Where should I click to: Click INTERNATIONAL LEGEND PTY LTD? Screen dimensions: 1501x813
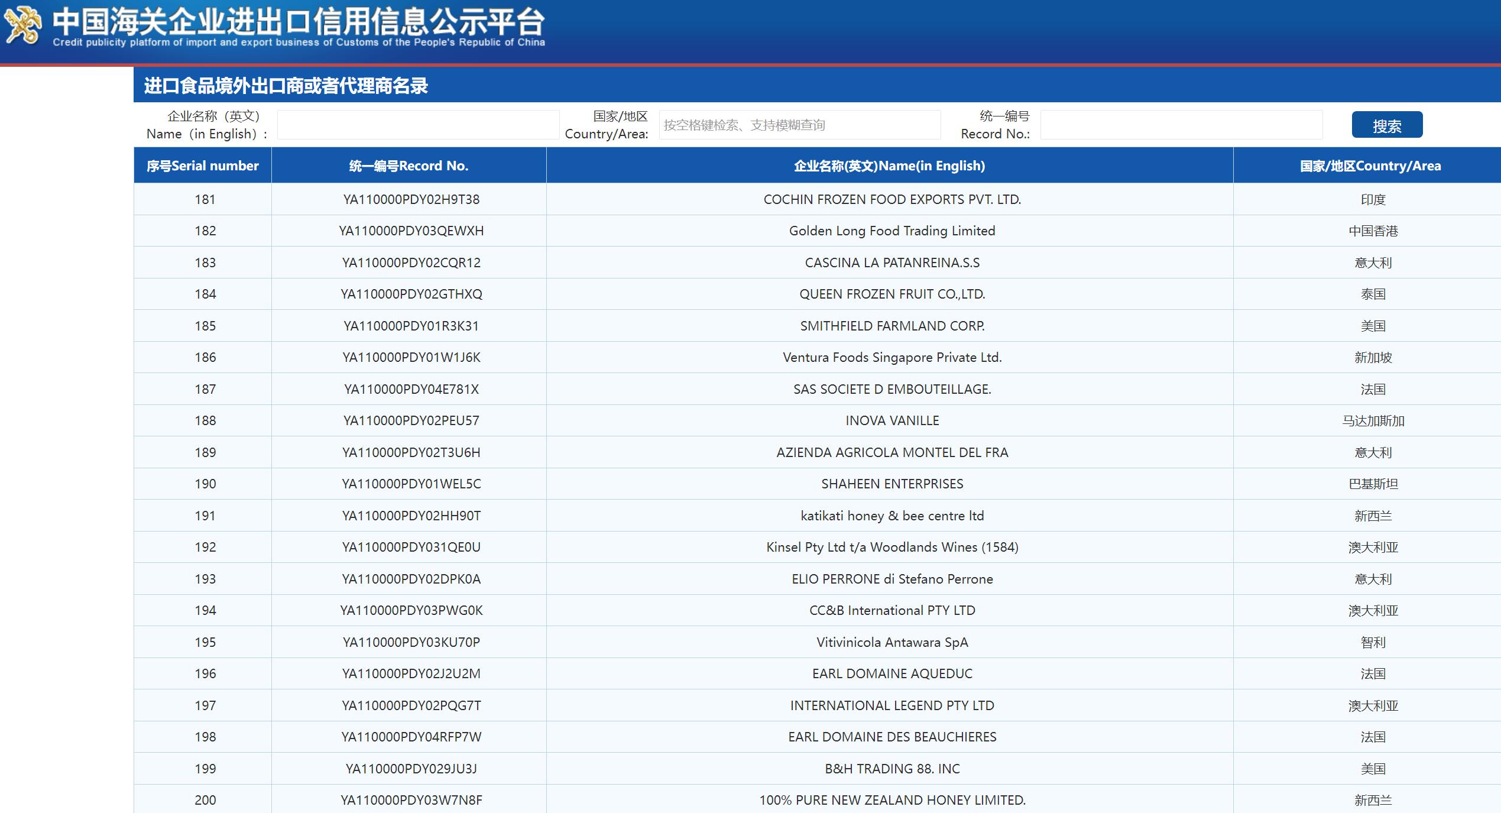(892, 705)
